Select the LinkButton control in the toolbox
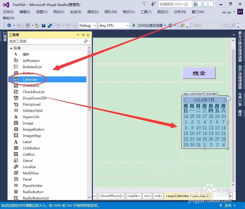The image size is (245, 209). [x=47, y=148]
